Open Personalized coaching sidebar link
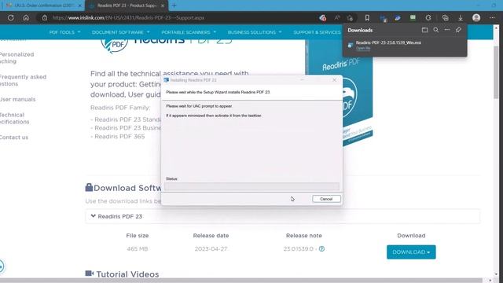This screenshot has width=503, height=283. tap(17, 57)
